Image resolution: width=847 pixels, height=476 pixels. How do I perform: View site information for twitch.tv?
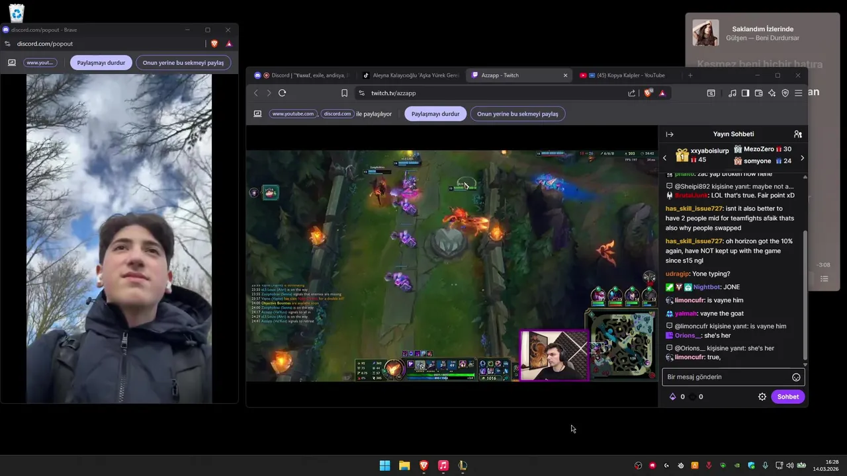click(361, 93)
